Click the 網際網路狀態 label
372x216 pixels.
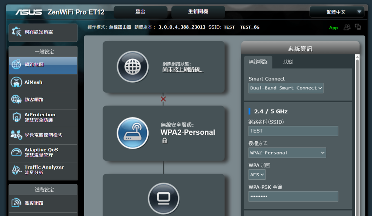pyautogui.click(x=177, y=64)
